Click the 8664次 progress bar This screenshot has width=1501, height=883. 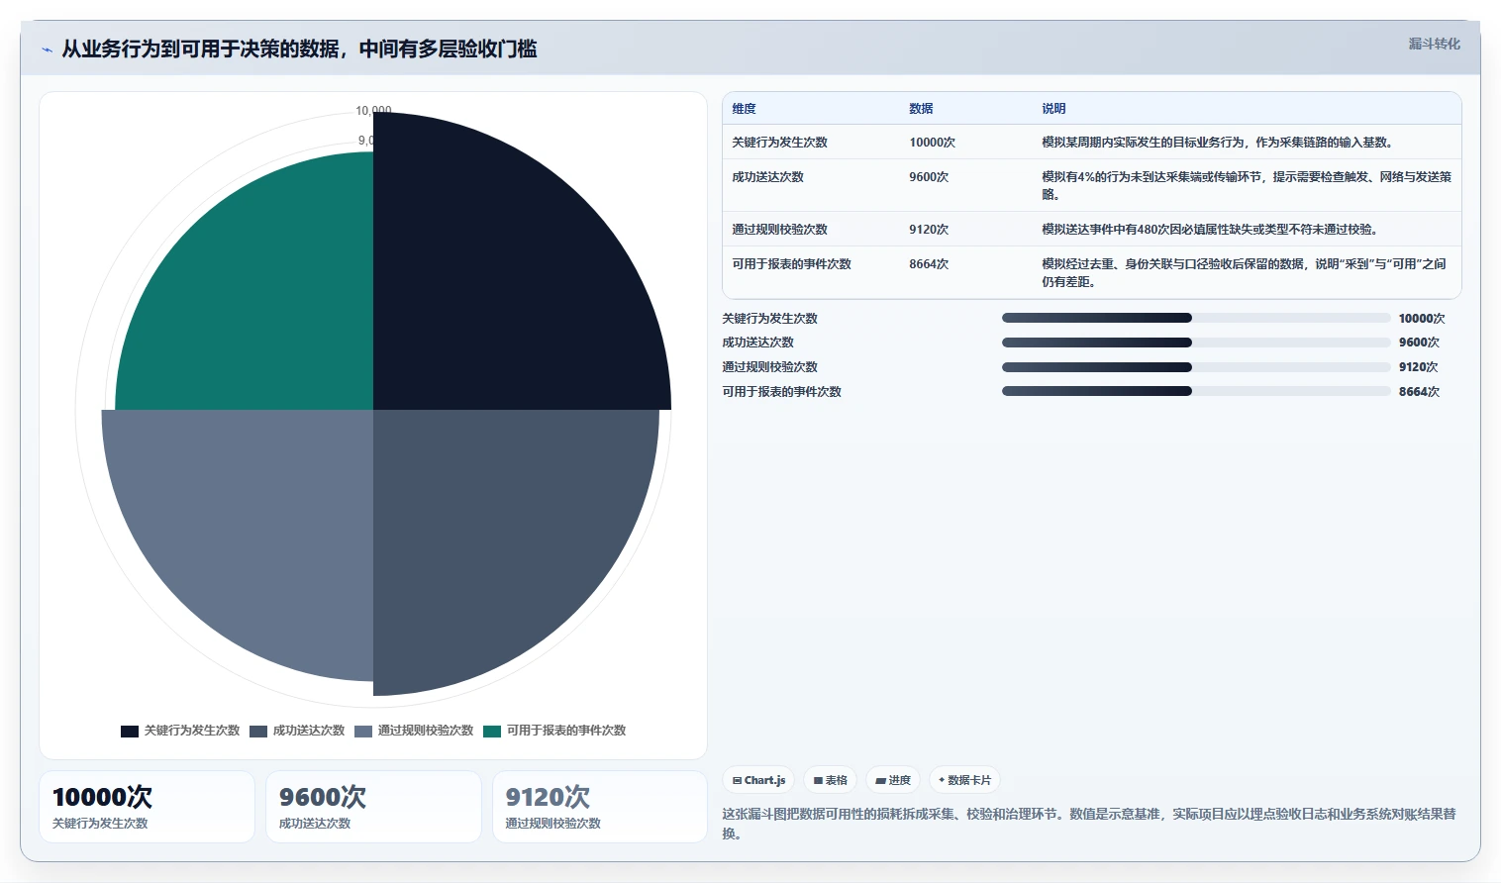click(1196, 391)
